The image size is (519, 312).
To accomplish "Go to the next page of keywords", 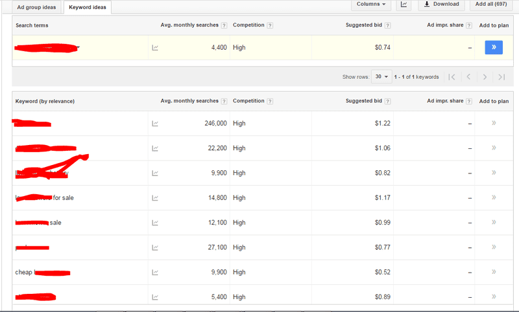I will tap(485, 77).
